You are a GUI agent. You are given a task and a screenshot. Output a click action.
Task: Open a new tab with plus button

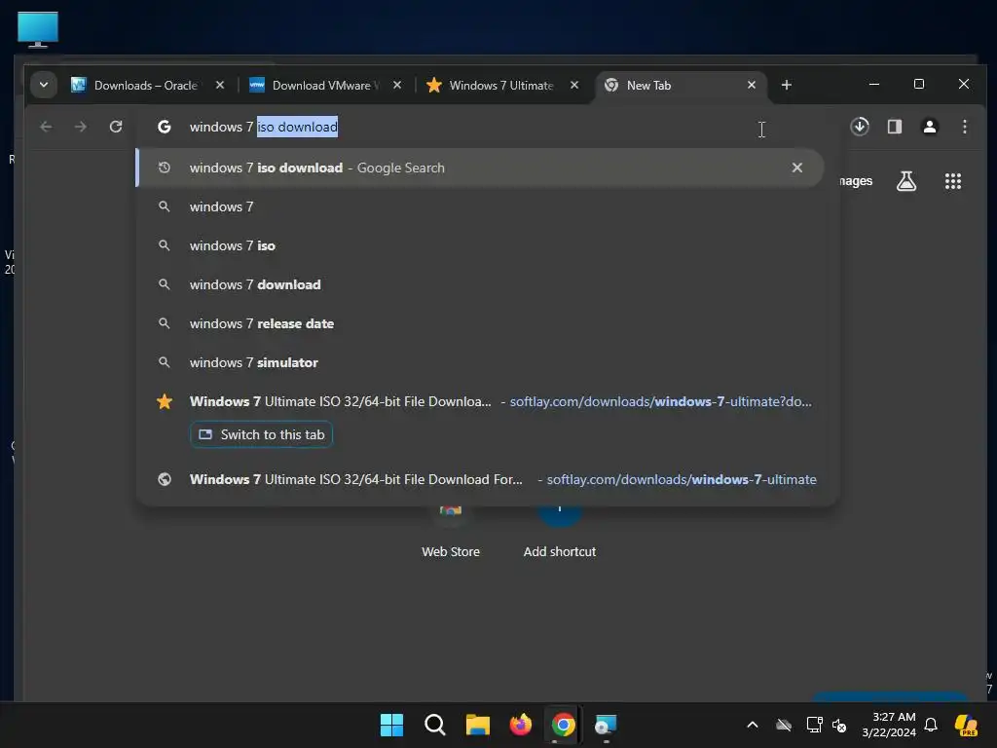click(787, 85)
